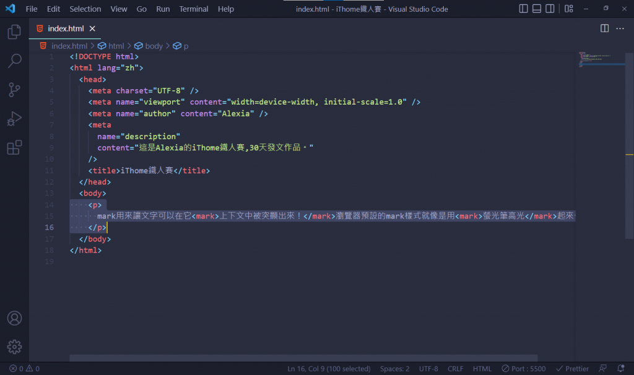Change indentation via Spaces: 2
Image resolution: width=634 pixels, height=375 pixels.
[394, 369]
